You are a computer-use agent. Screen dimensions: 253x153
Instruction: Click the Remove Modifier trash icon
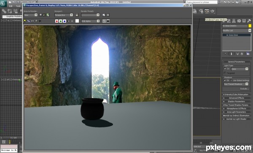(x=242, y=54)
